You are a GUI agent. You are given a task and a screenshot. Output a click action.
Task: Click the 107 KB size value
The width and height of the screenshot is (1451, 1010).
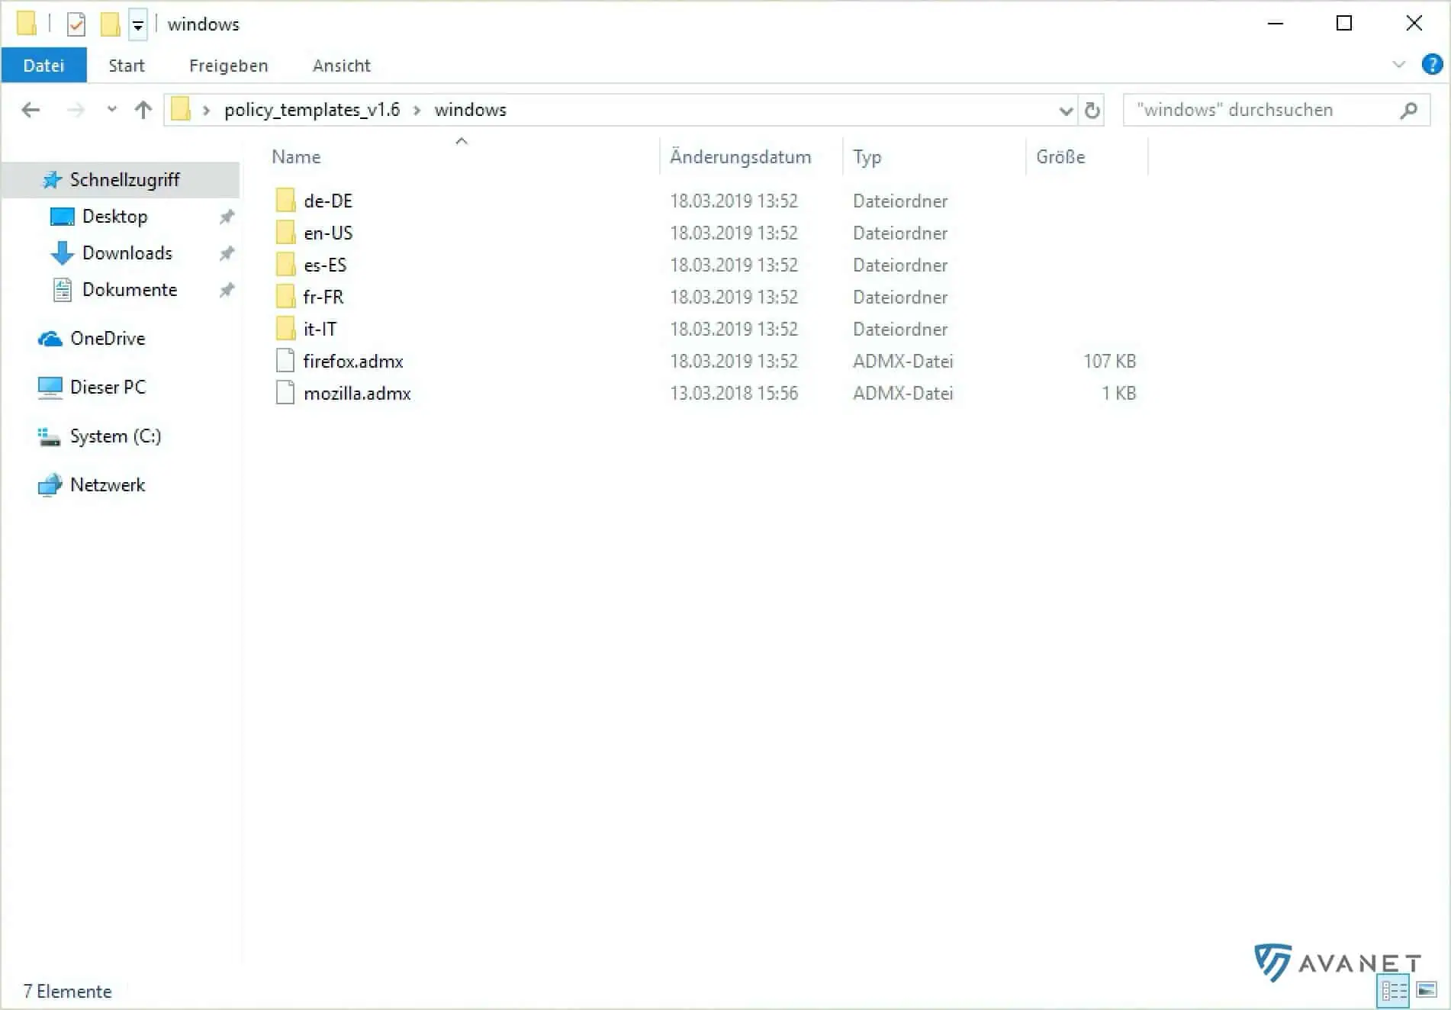coord(1109,362)
